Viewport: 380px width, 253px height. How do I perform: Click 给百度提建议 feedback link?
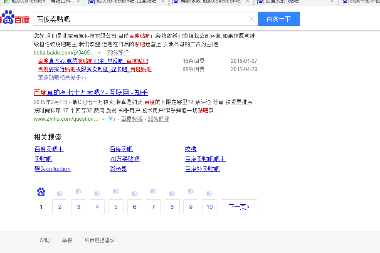[100, 240]
